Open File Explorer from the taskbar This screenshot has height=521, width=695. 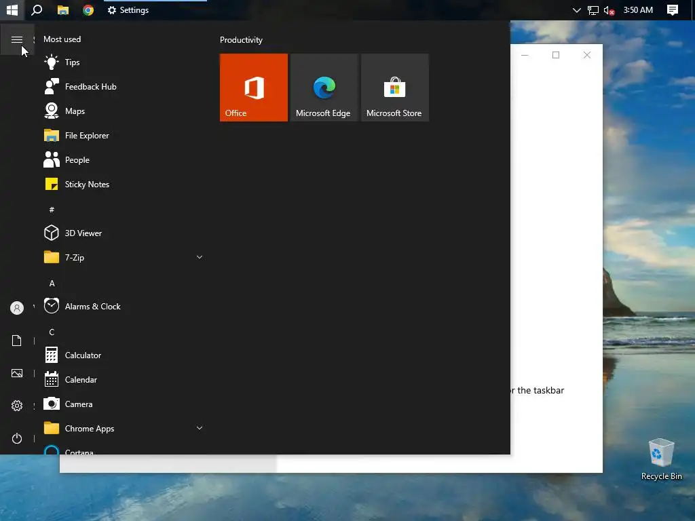coord(63,9)
